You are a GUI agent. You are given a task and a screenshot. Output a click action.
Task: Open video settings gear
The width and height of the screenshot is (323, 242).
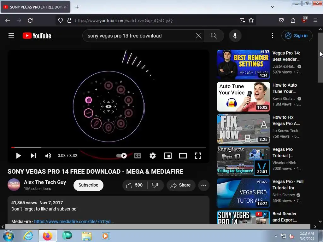click(152, 156)
